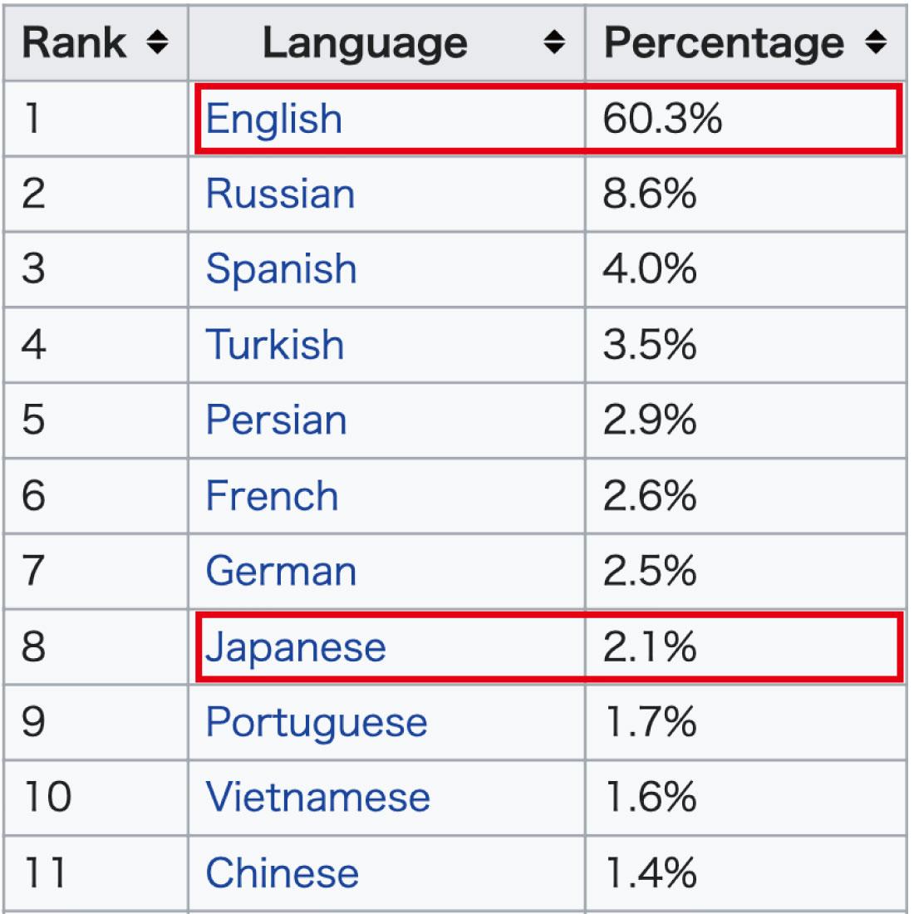The width and height of the screenshot is (914, 914).
Task: Select the German language link
Action: [x=281, y=571]
